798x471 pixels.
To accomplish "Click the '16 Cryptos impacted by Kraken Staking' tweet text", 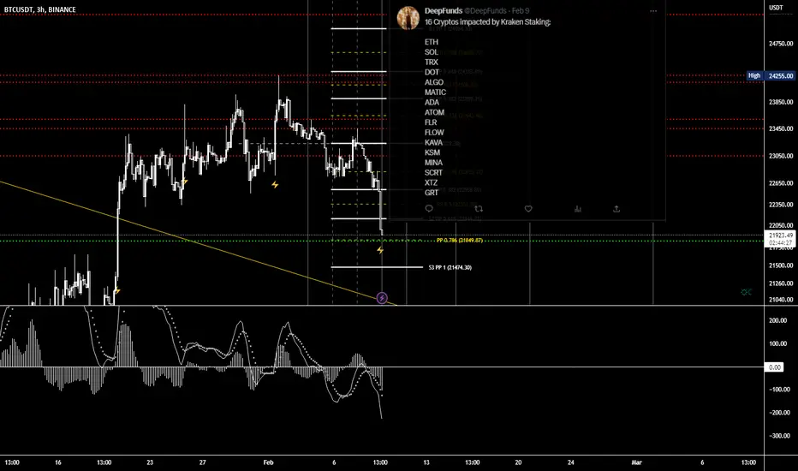I will 487,22.
